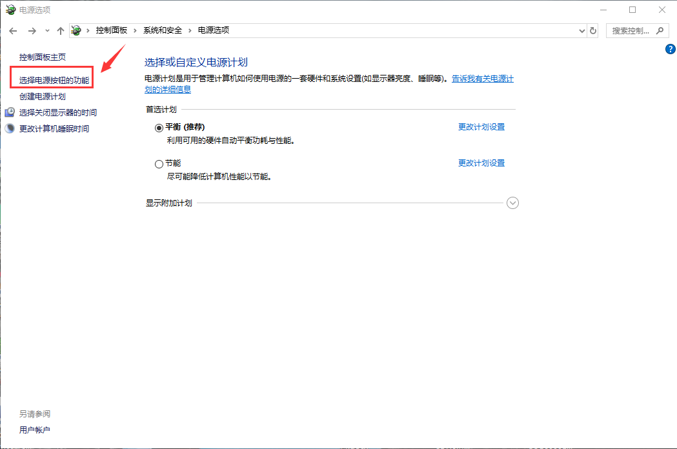The width and height of the screenshot is (677, 449).
Task: Minimize the 电源选项 window
Action: pyautogui.click(x=603, y=10)
